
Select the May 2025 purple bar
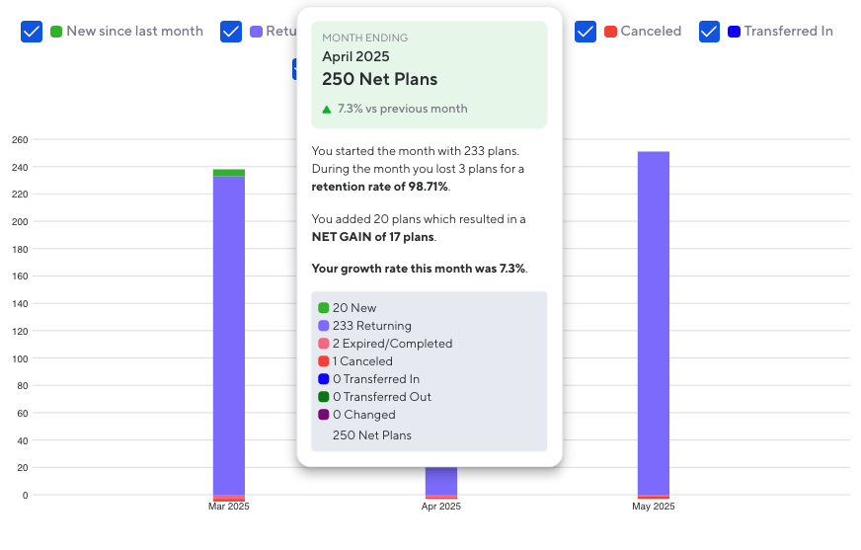pos(654,326)
